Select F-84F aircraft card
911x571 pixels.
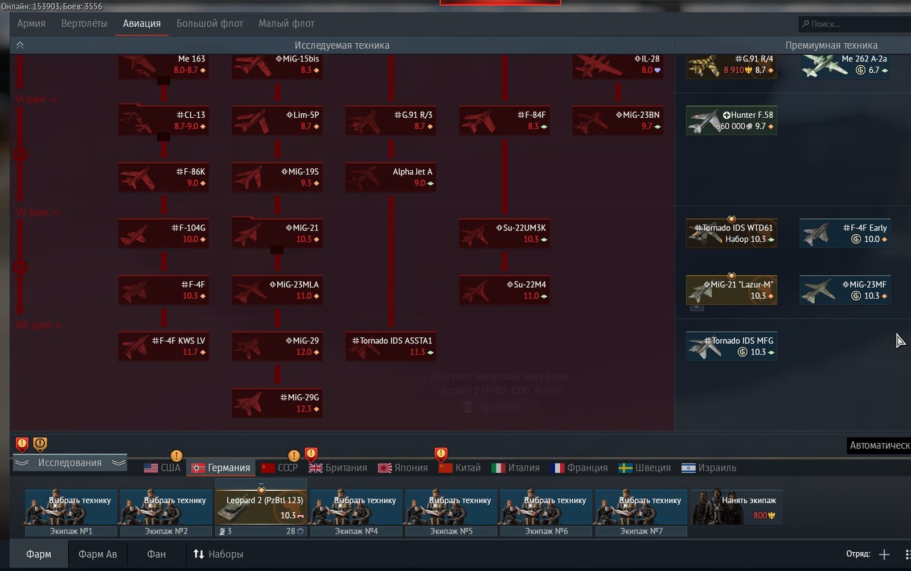point(504,121)
